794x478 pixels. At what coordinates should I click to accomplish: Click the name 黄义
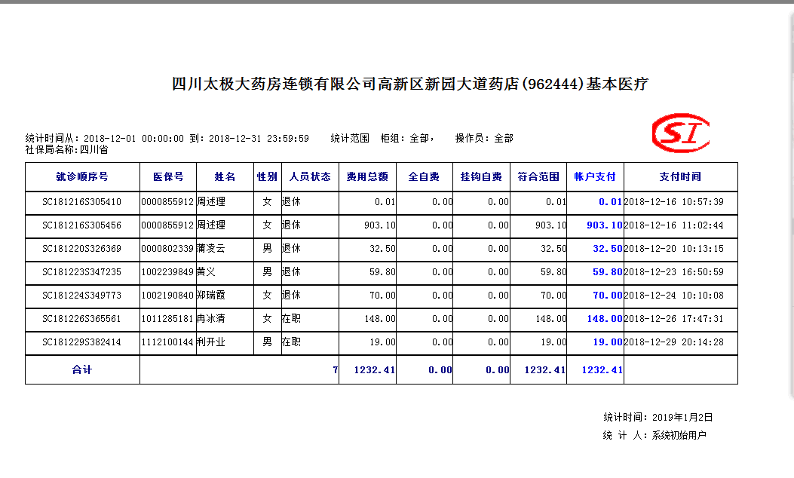point(207,272)
